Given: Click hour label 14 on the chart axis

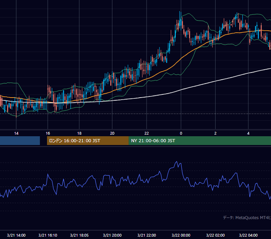Looking at the screenshot, I should [x=16, y=133].
